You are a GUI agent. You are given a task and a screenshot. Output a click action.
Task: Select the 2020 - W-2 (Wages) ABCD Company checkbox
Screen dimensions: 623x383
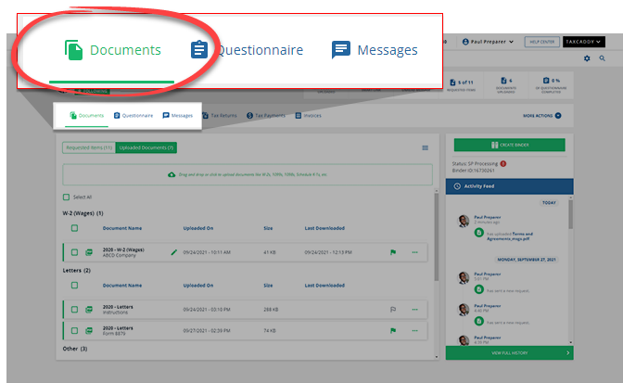[x=74, y=252]
